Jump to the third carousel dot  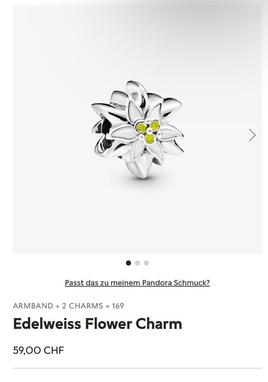point(146,263)
